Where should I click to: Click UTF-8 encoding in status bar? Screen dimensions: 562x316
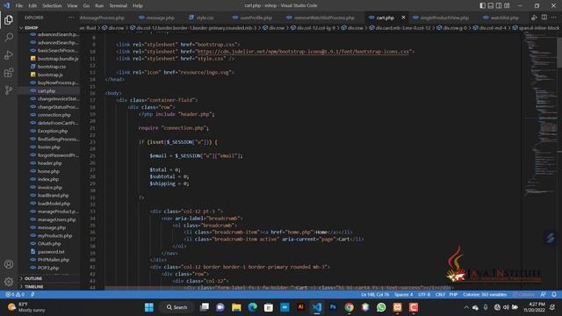click(x=424, y=295)
